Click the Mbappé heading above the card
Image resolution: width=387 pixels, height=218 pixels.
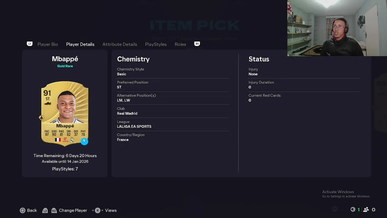[x=65, y=59]
